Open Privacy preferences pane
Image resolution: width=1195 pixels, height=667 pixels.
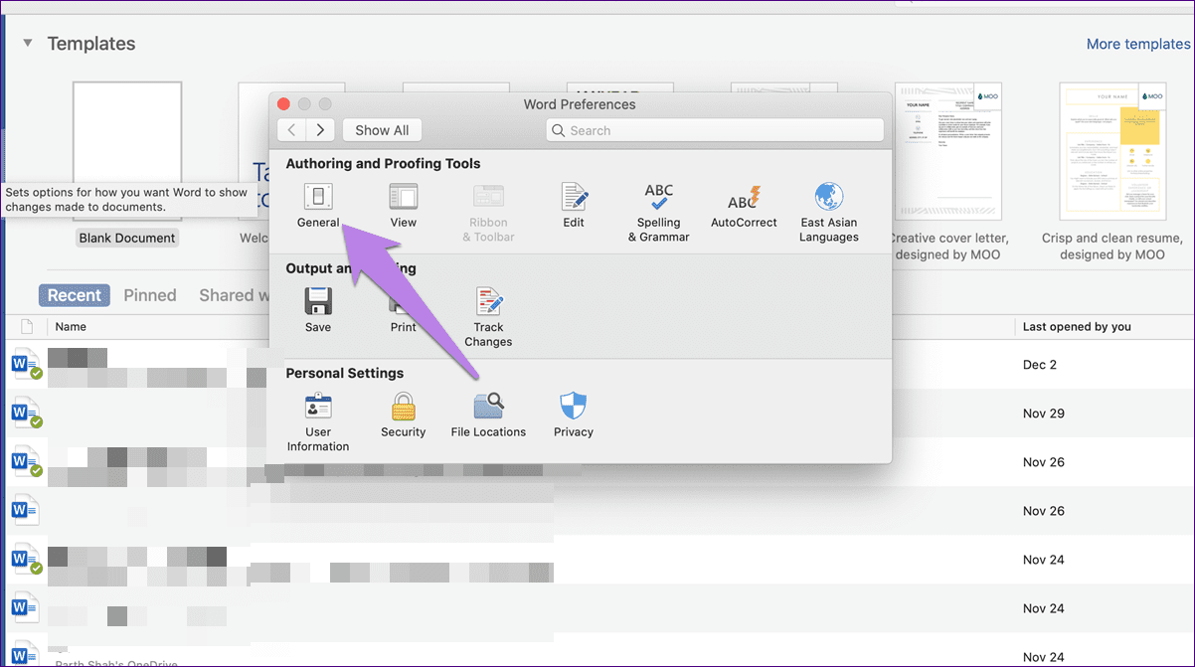(x=574, y=416)
